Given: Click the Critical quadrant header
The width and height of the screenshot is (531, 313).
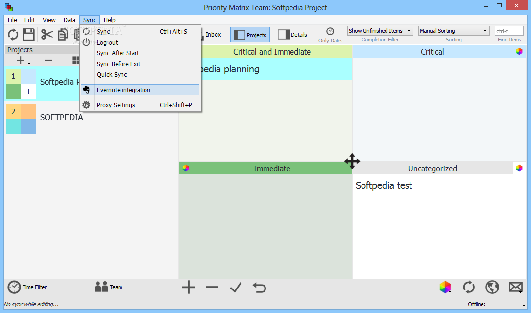Looking at the screenshot, I should point(432,52).
